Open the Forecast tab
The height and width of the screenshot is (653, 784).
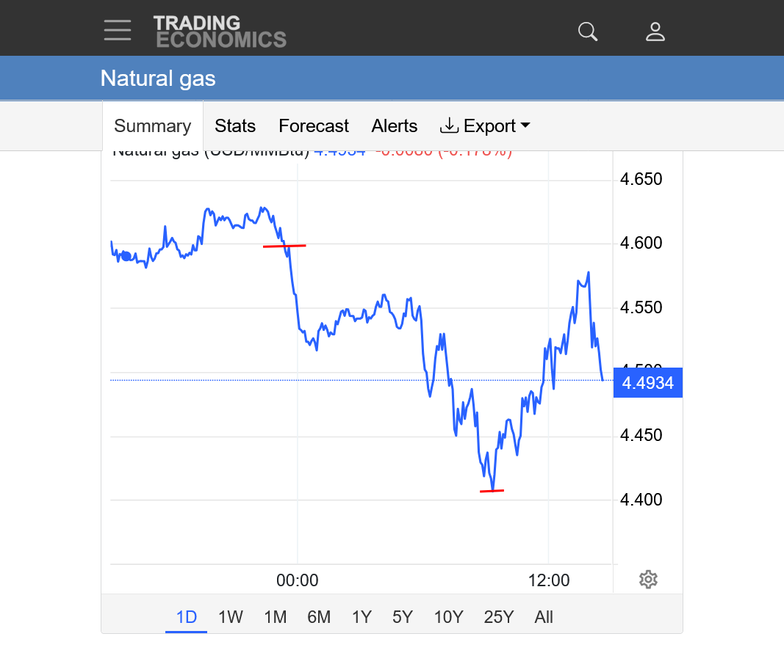pyautogui.click(x=314, y=126)
